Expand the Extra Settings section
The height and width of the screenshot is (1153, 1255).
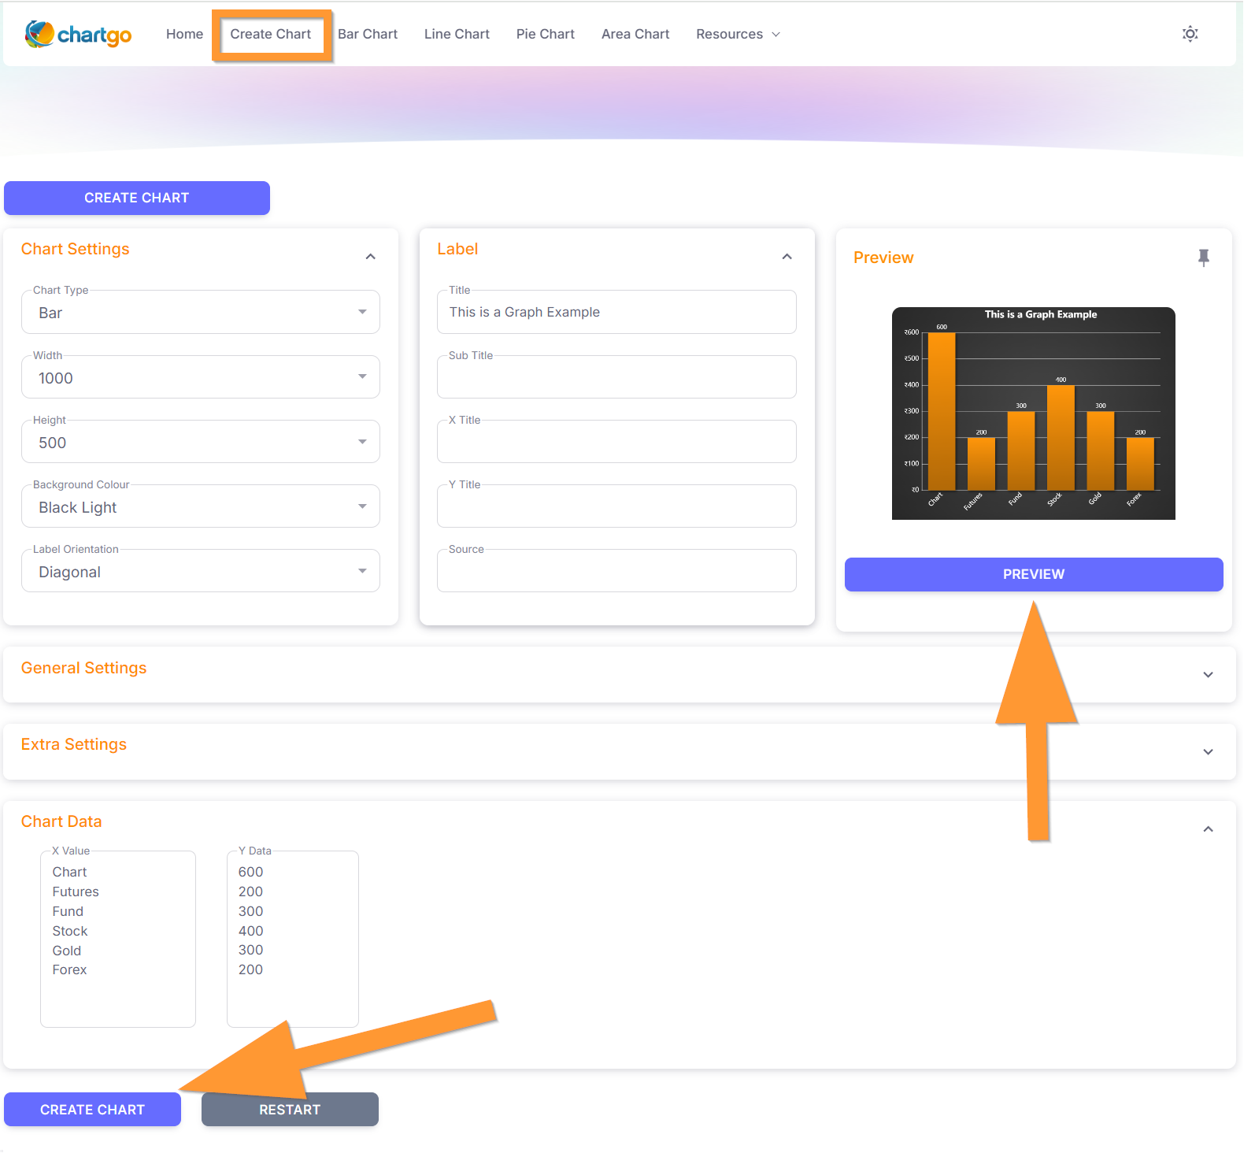click(x=1207, y=752)
